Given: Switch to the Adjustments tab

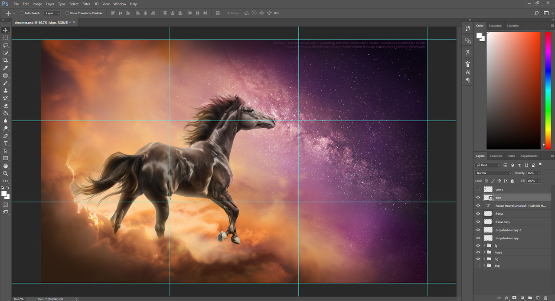Looking at the screenshot, I should (x=529, y=156).
